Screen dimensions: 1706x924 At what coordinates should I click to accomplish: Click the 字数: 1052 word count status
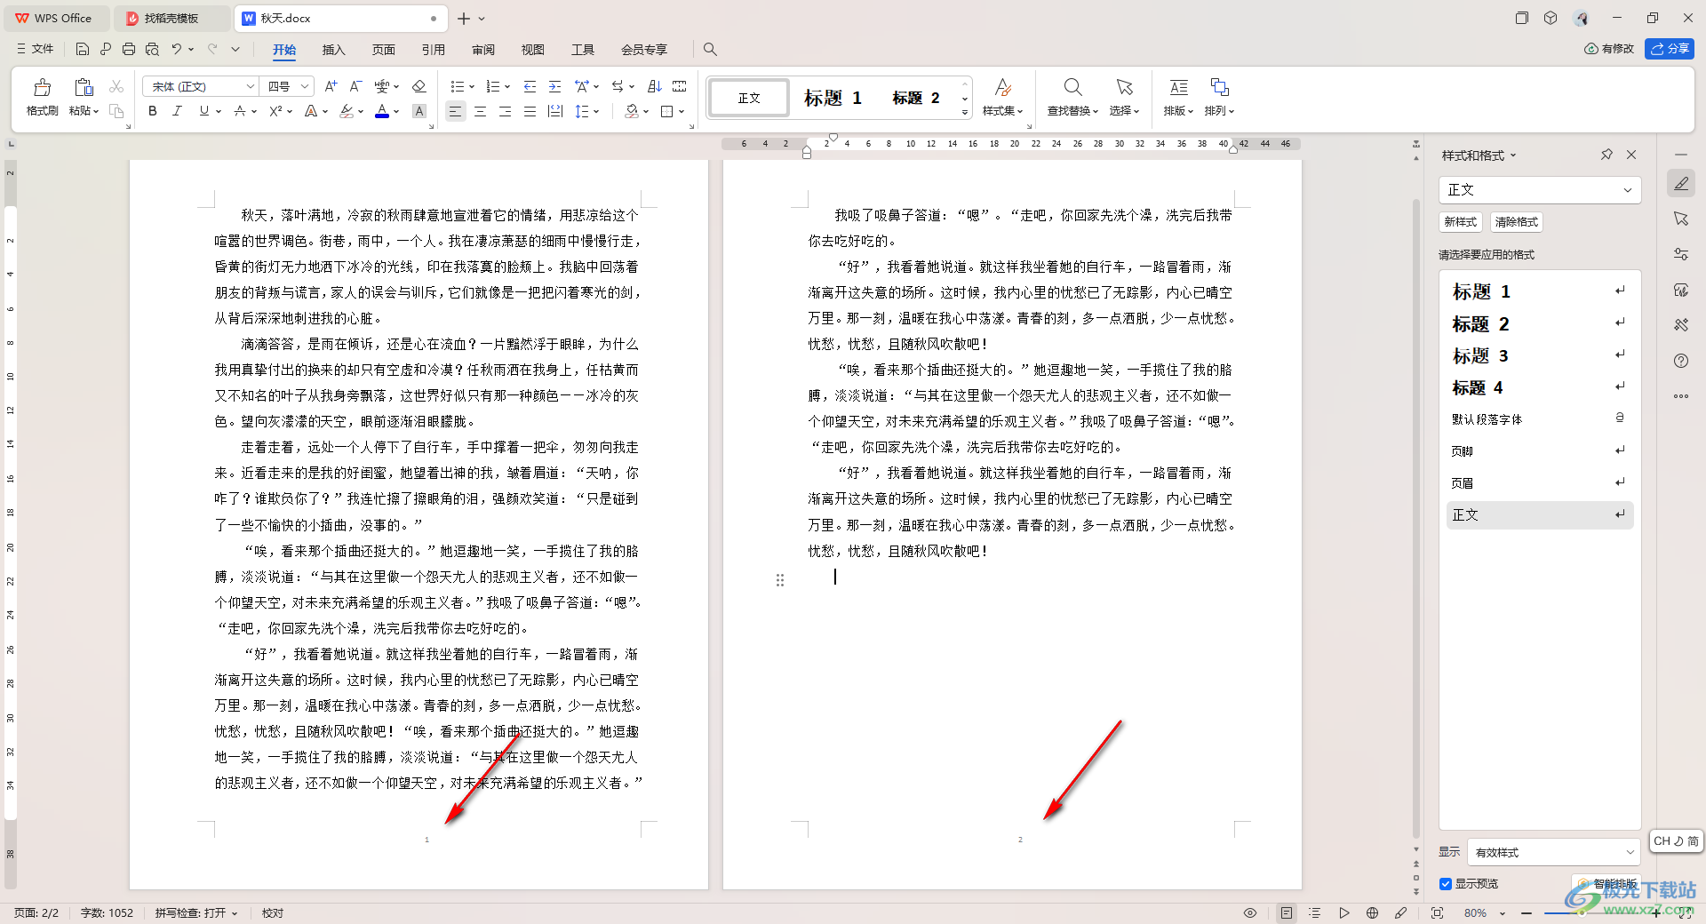[x=107, y=913]
